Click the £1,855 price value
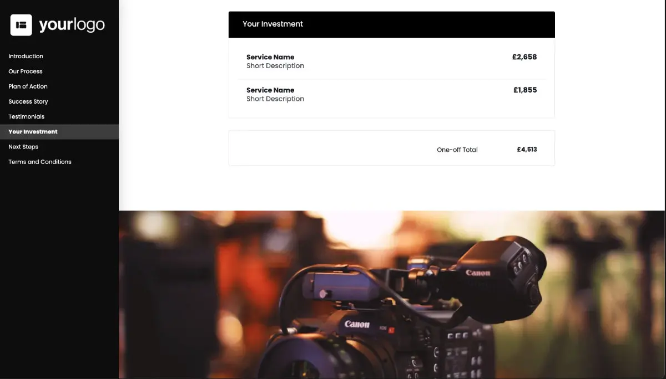 click(525, 90)
